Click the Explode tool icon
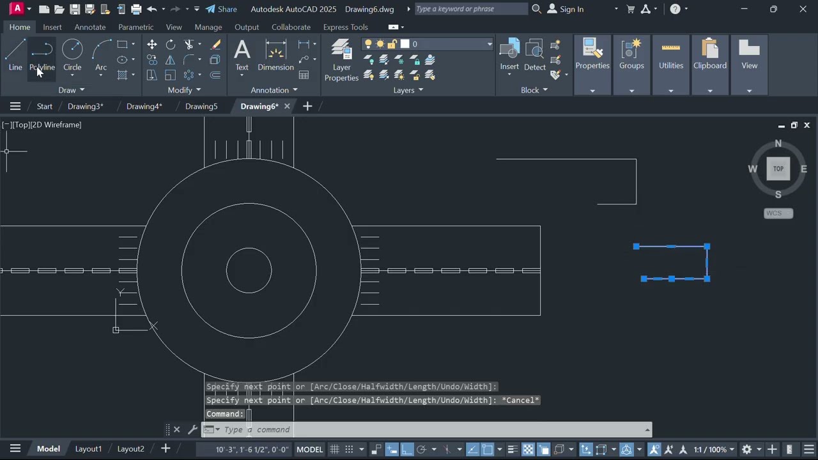The height and width of the screenshot is (460, 818). click(215, 59)
